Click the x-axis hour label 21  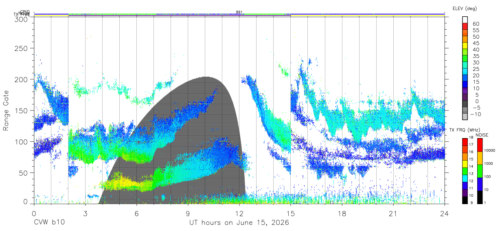(393, 213)
